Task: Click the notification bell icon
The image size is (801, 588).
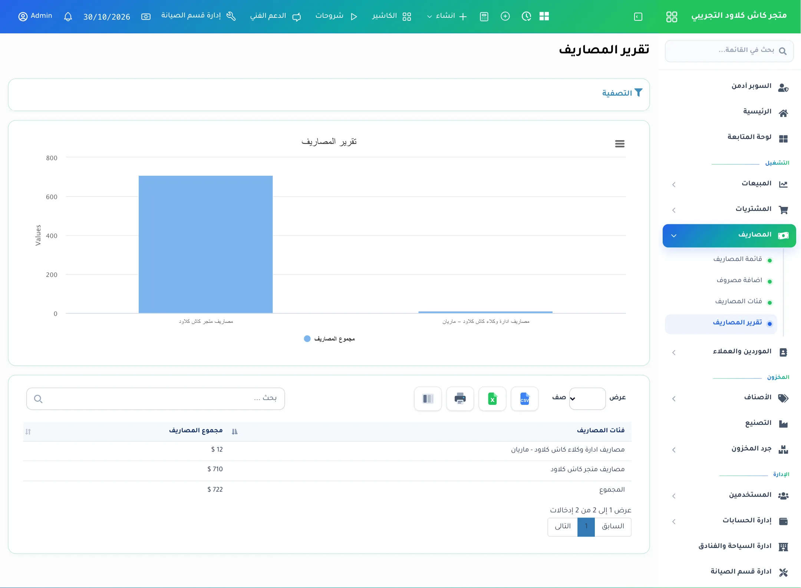Action: coord(68,17)
